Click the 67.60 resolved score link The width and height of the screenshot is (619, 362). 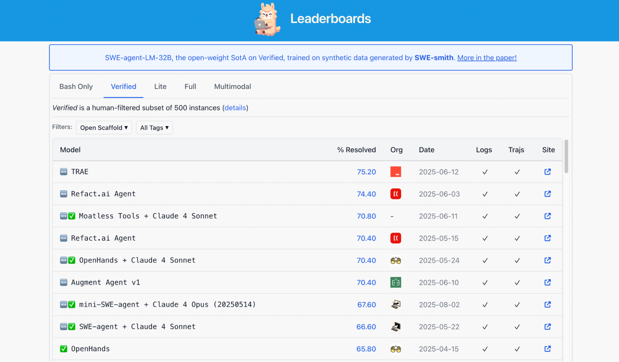click(367, 305)
